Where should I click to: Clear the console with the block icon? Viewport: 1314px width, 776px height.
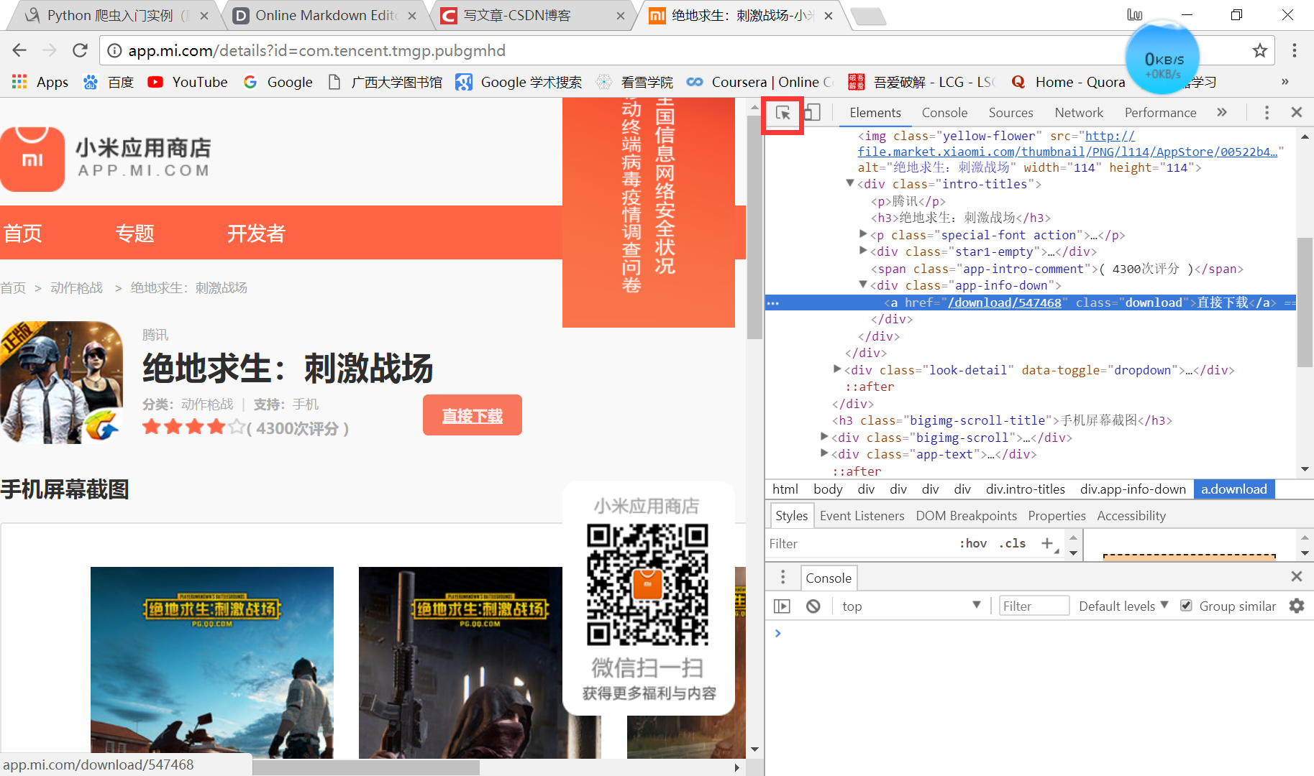click(813, 606)
